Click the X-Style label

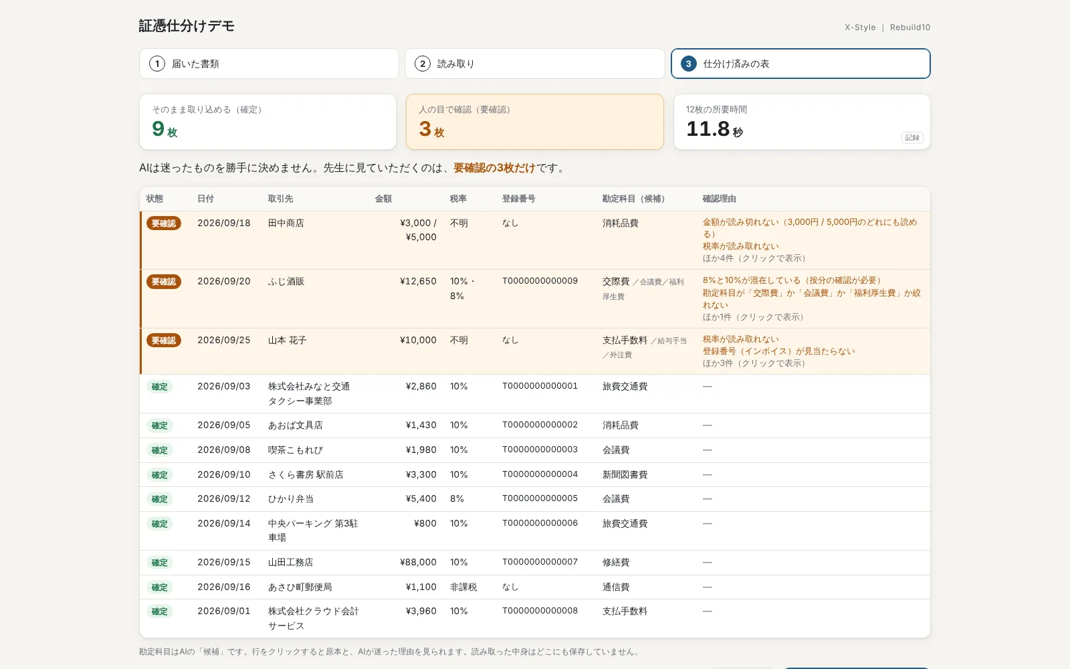tap(860, 27)
